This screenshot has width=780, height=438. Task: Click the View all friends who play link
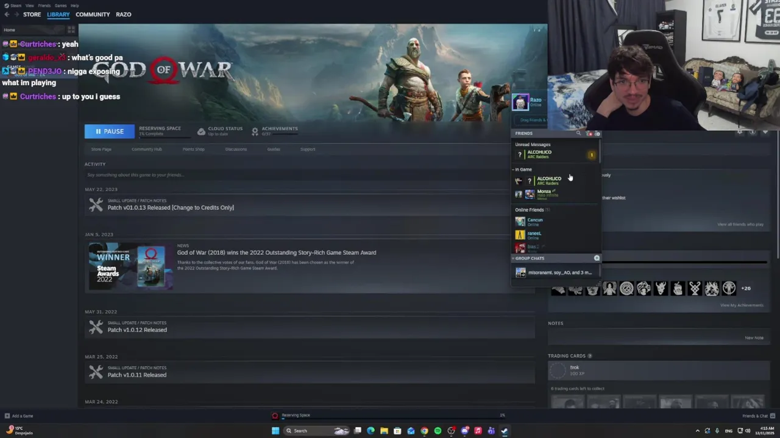[740, 224]
